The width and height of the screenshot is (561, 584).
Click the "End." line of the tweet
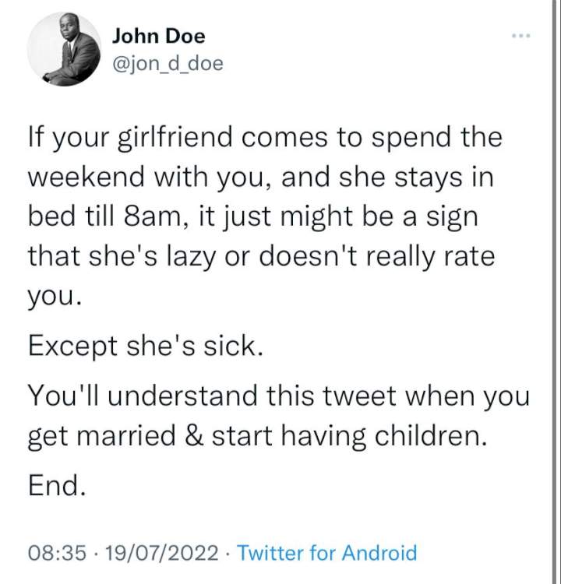[x=57, y=485]
